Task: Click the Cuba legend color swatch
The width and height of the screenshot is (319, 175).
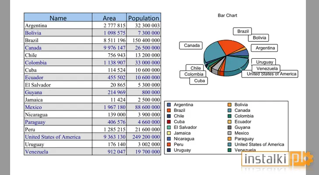Action: [x=169, y=121]
